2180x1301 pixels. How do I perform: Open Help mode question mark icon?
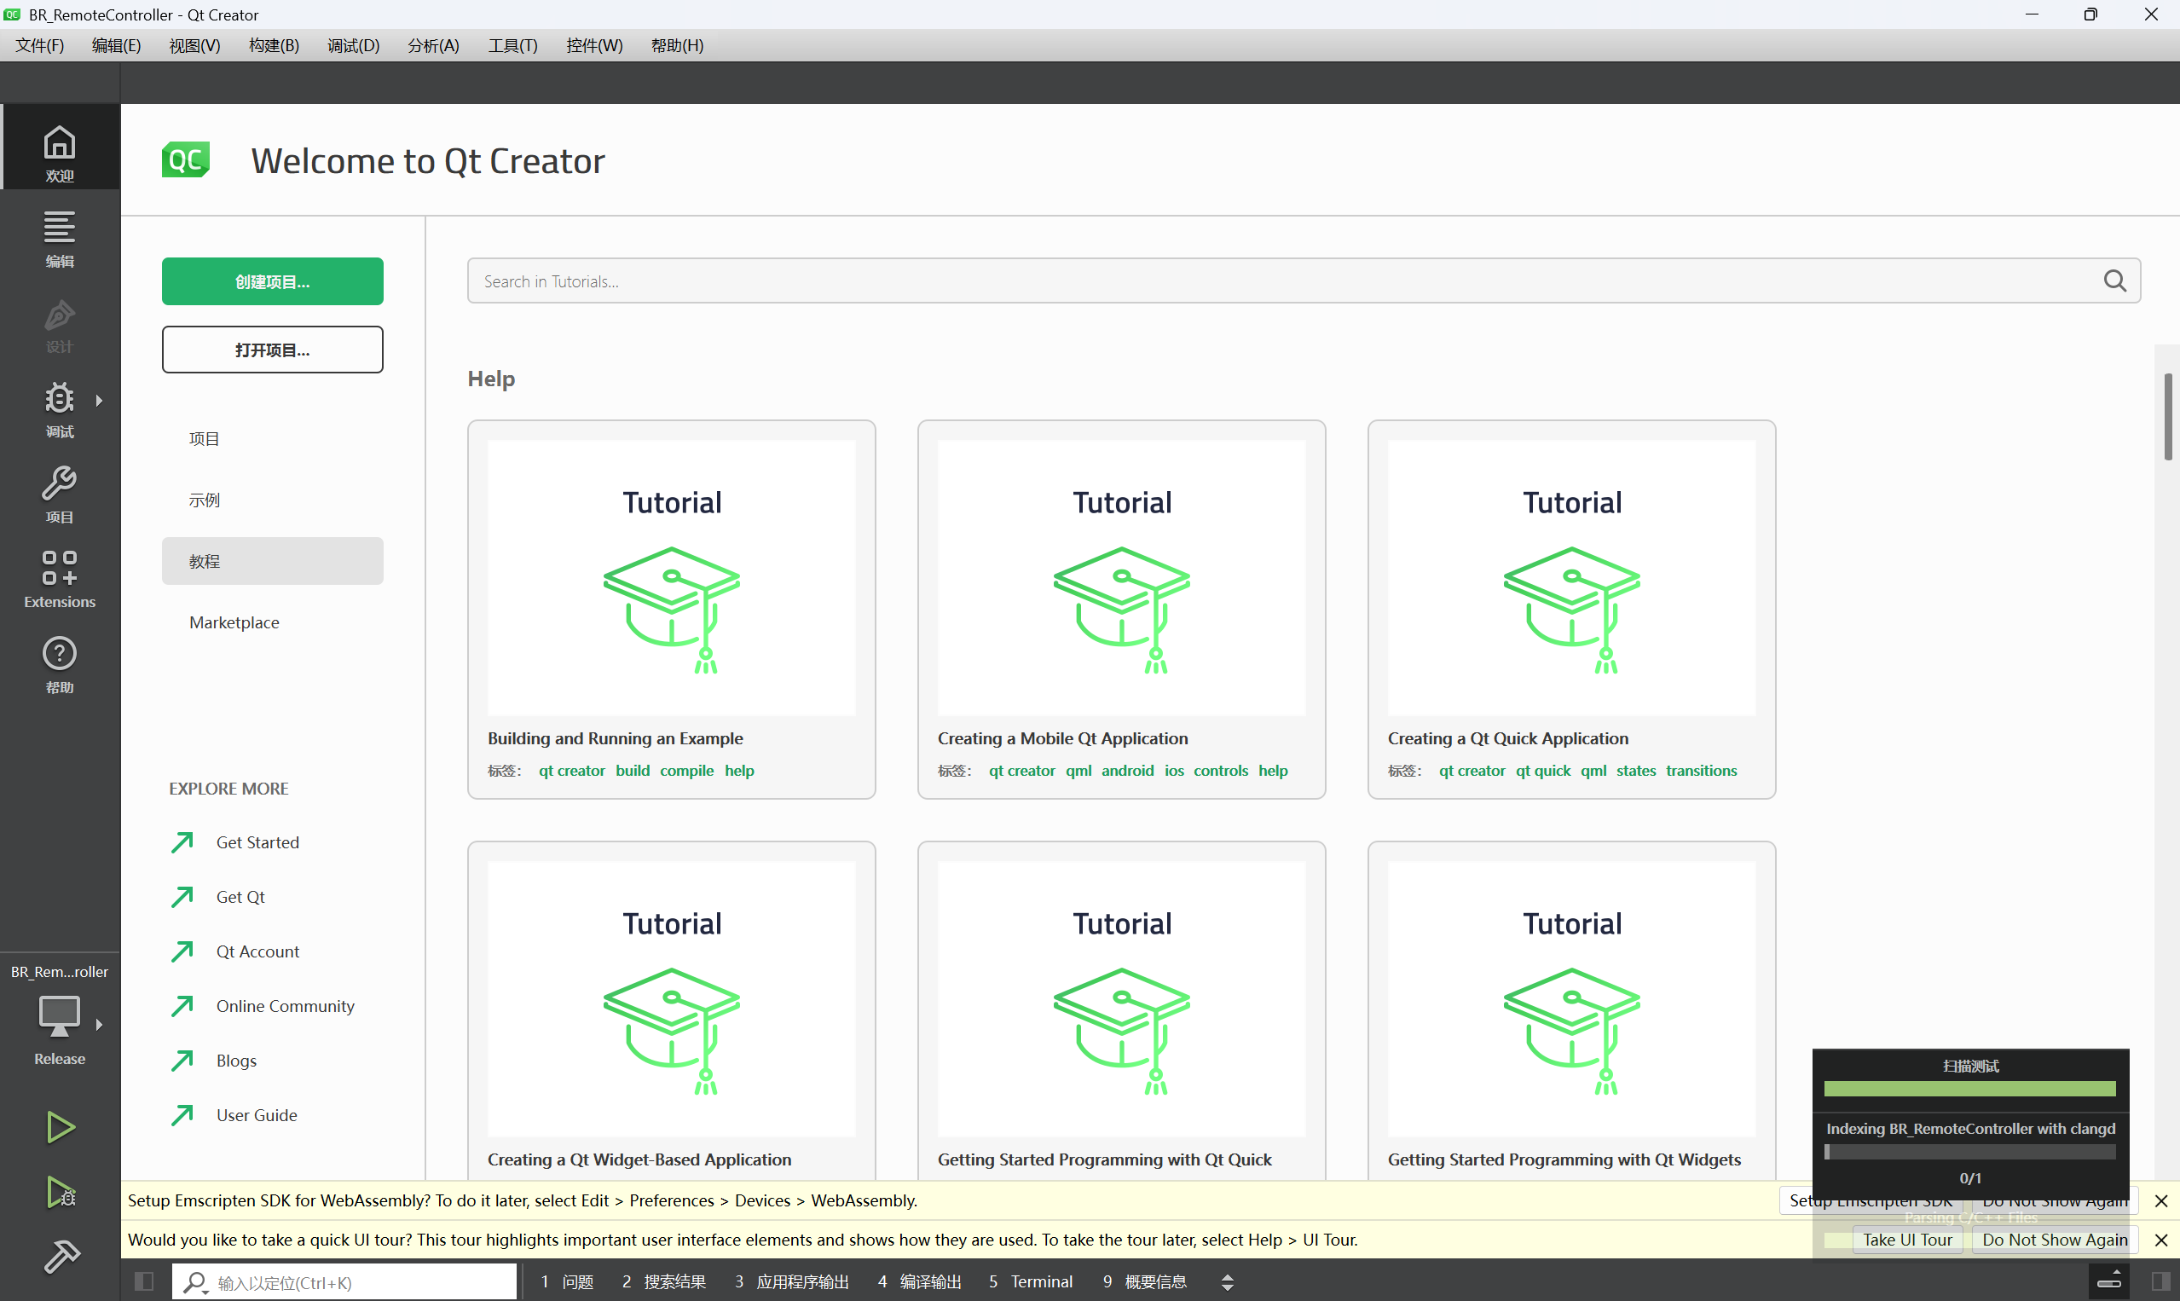[60, 663]
